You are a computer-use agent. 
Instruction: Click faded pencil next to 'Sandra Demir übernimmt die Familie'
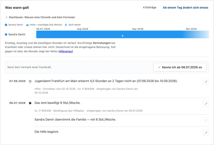point(206,120)
